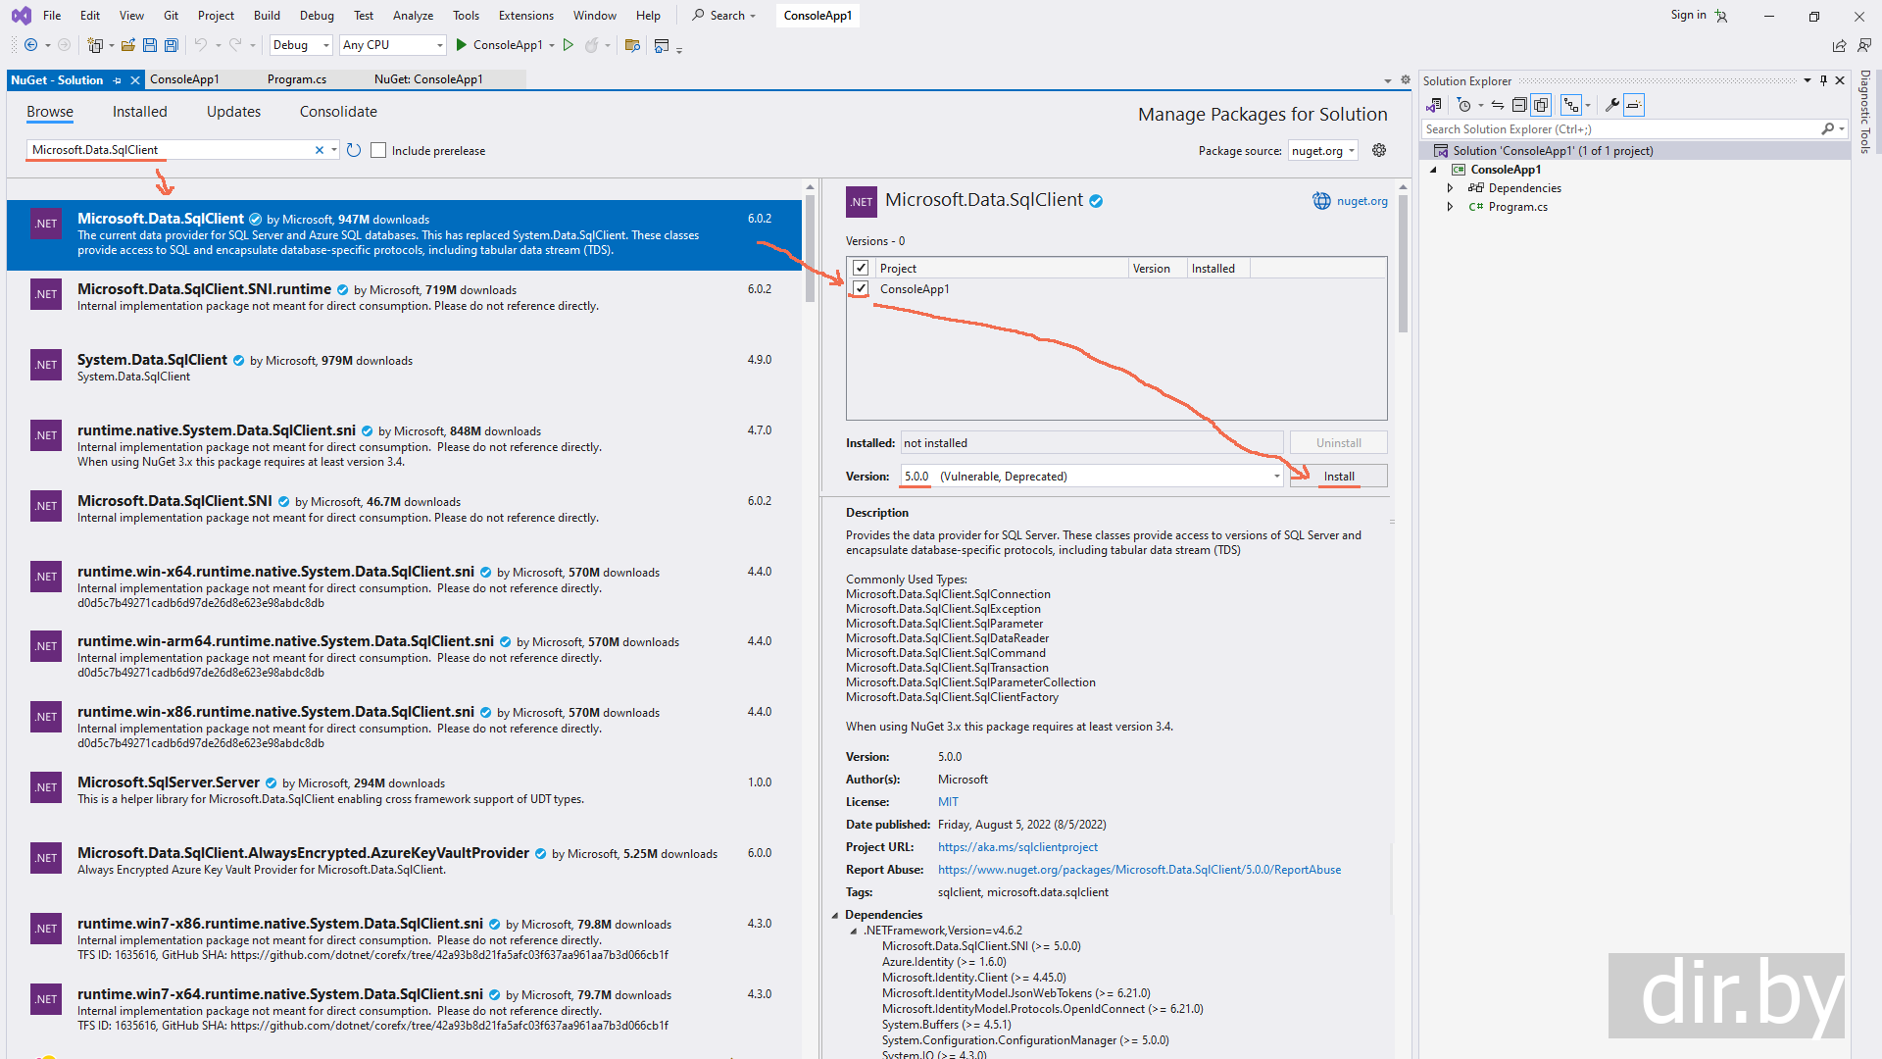Expand the Dependencies tree node
This screenshot has height=1059, width=1882.
[1450, 188]
